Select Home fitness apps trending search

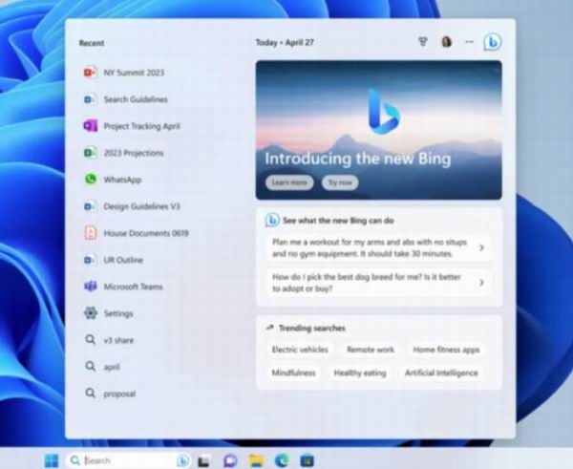446,350
